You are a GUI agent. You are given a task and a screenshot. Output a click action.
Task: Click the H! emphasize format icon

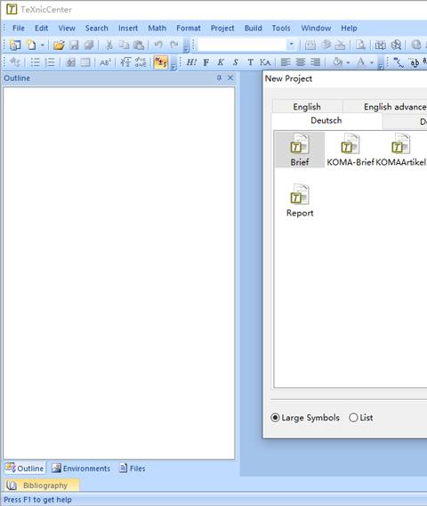coord(191,62)
